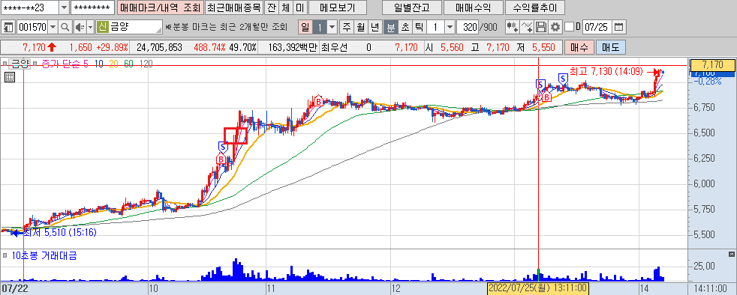The image size is (737, 295).
Task: Click the save chart floppy icon
Action: pos(541,27)
